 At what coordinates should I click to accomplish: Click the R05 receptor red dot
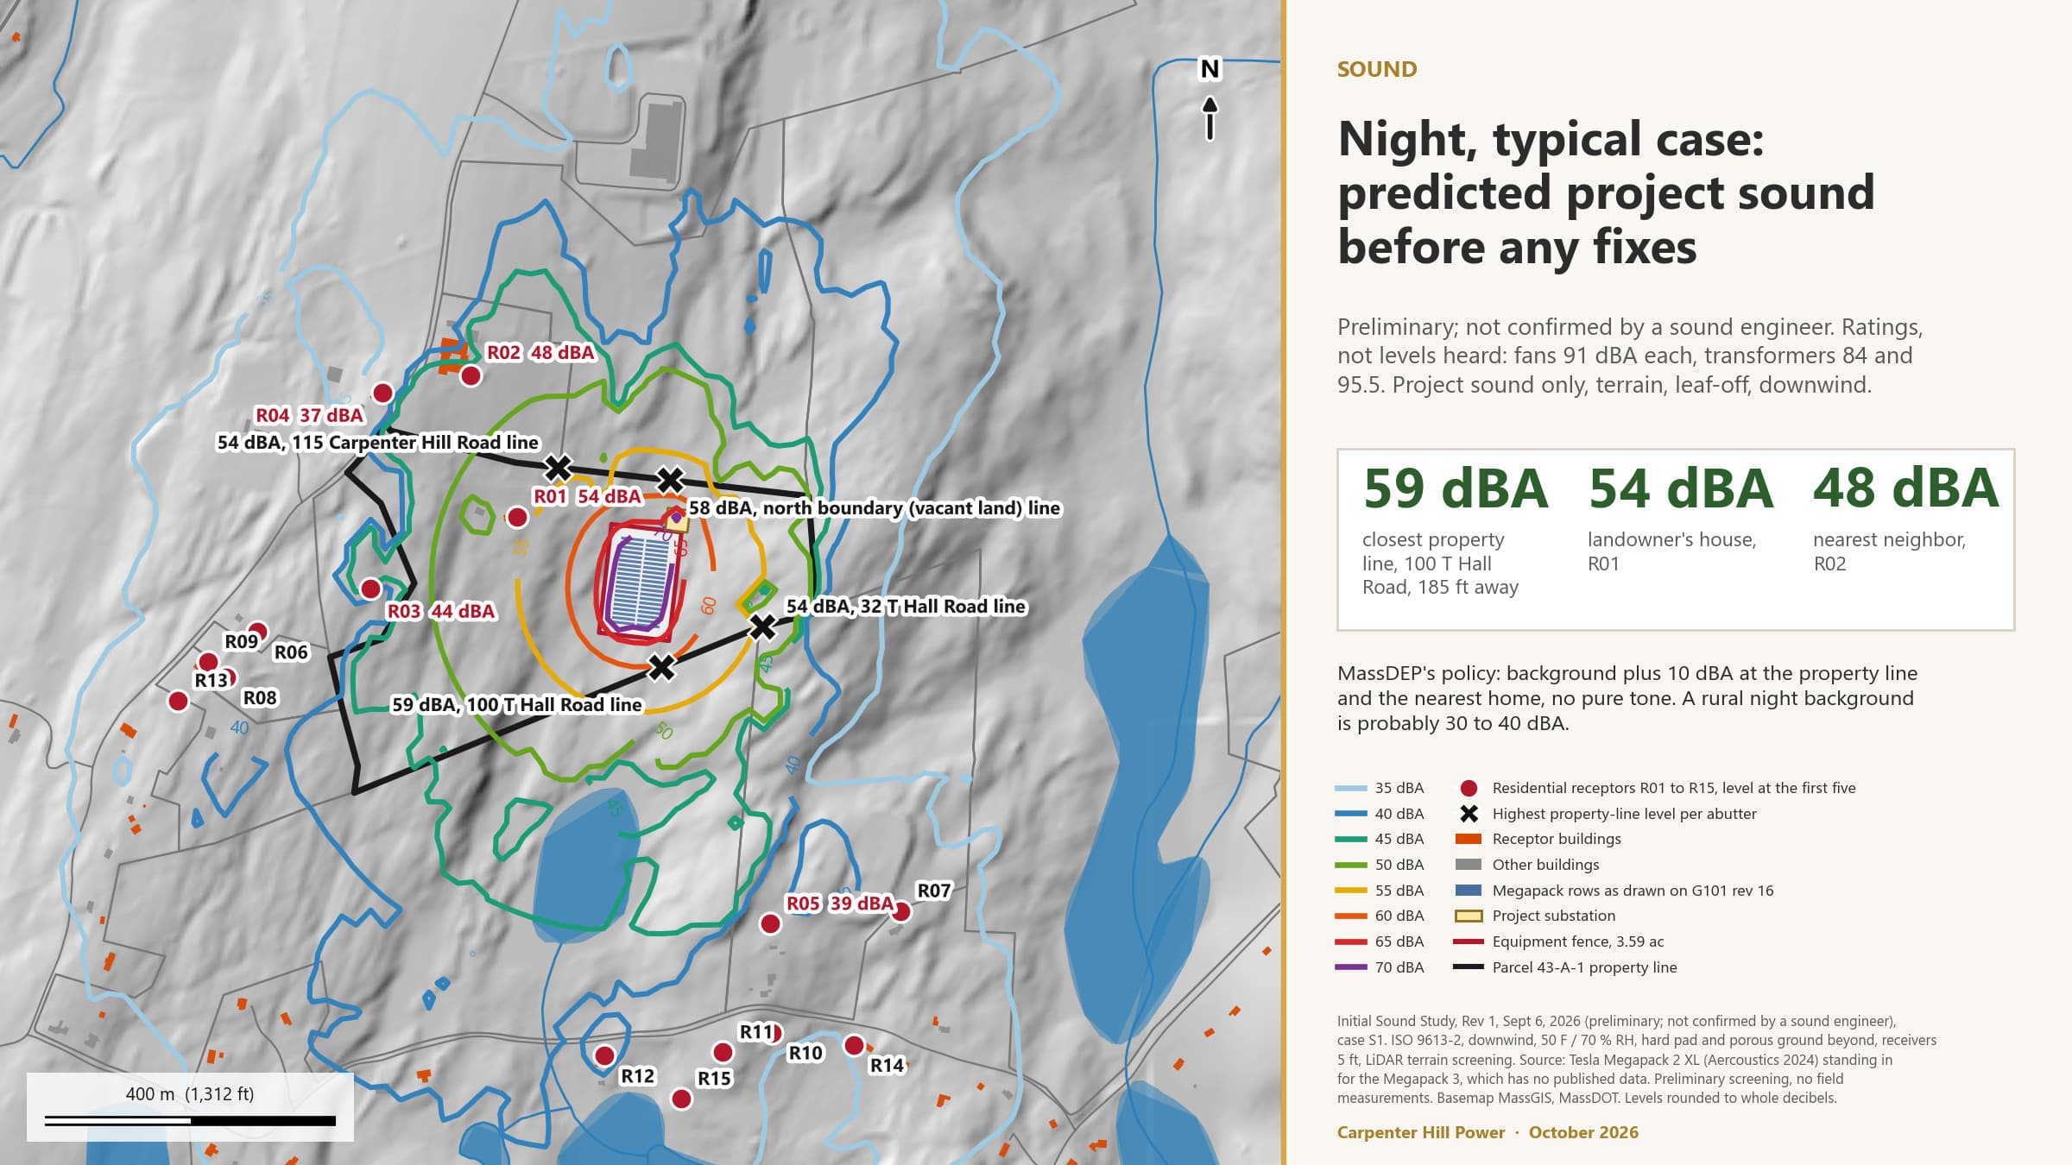tap(770, 924)
